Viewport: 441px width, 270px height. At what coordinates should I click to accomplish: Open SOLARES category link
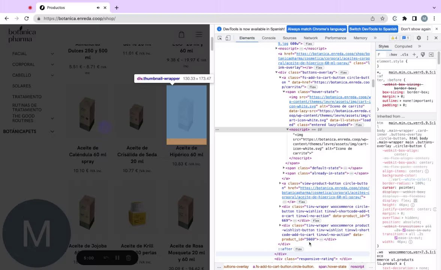coord(21,86)
